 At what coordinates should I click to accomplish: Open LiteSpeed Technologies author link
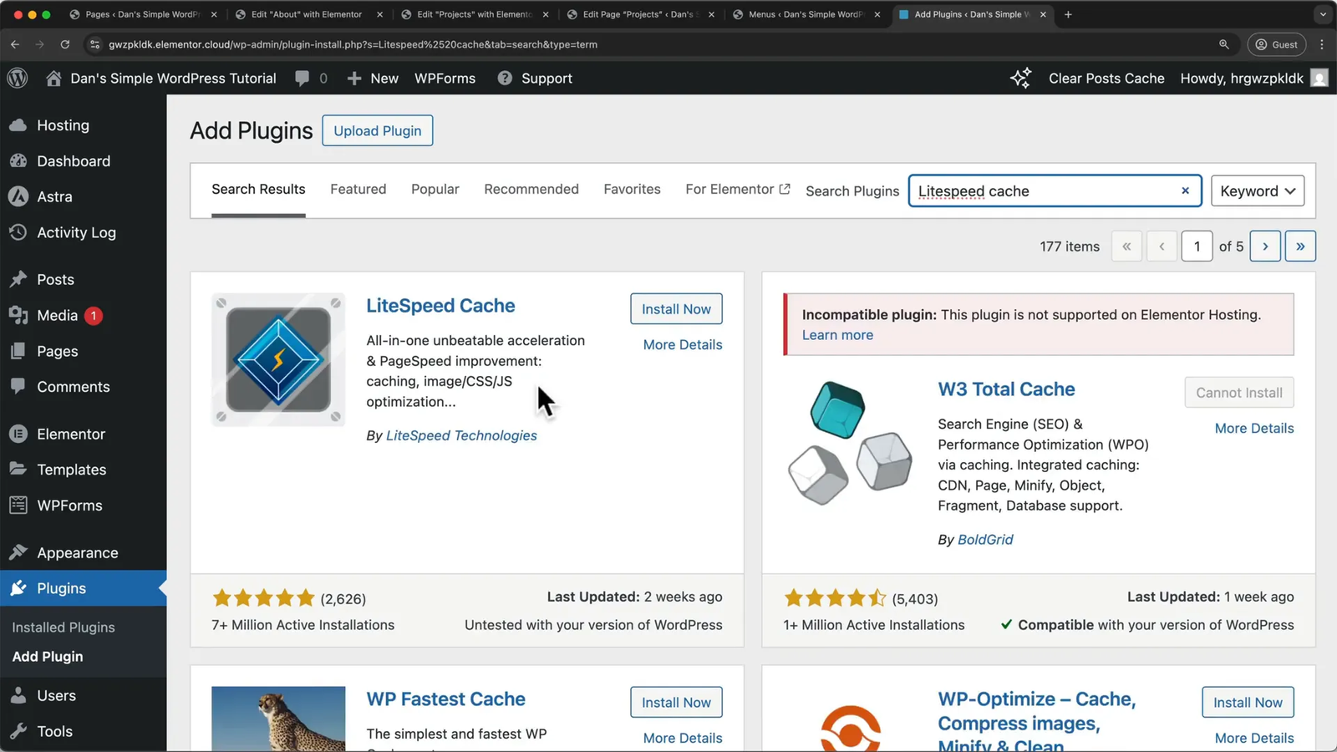pyautogui.click(x=461, y=435)
